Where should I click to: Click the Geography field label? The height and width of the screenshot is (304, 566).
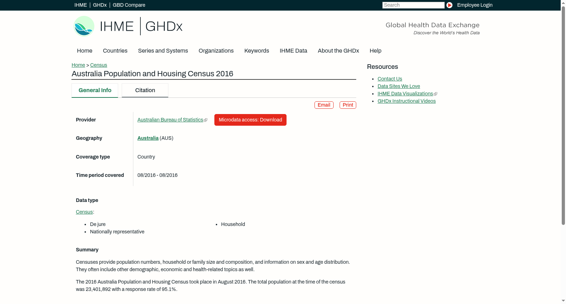tap(89, 138)
